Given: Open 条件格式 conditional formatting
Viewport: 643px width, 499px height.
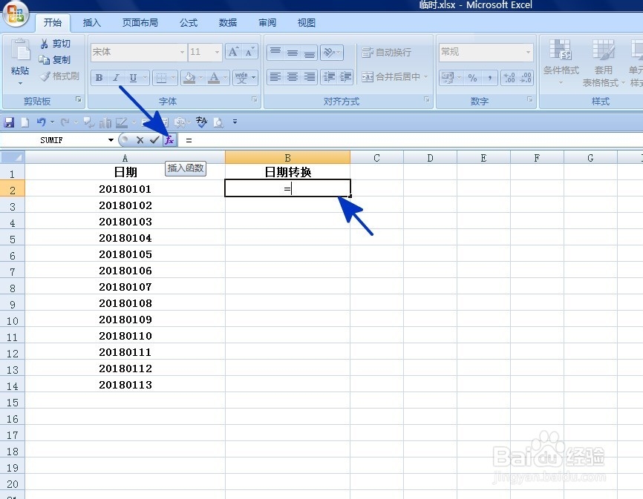Looking at the screenshot, I should [561, 62].
